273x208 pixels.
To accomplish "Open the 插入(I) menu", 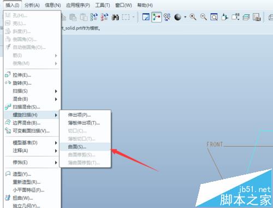I will tap(13, 5).
